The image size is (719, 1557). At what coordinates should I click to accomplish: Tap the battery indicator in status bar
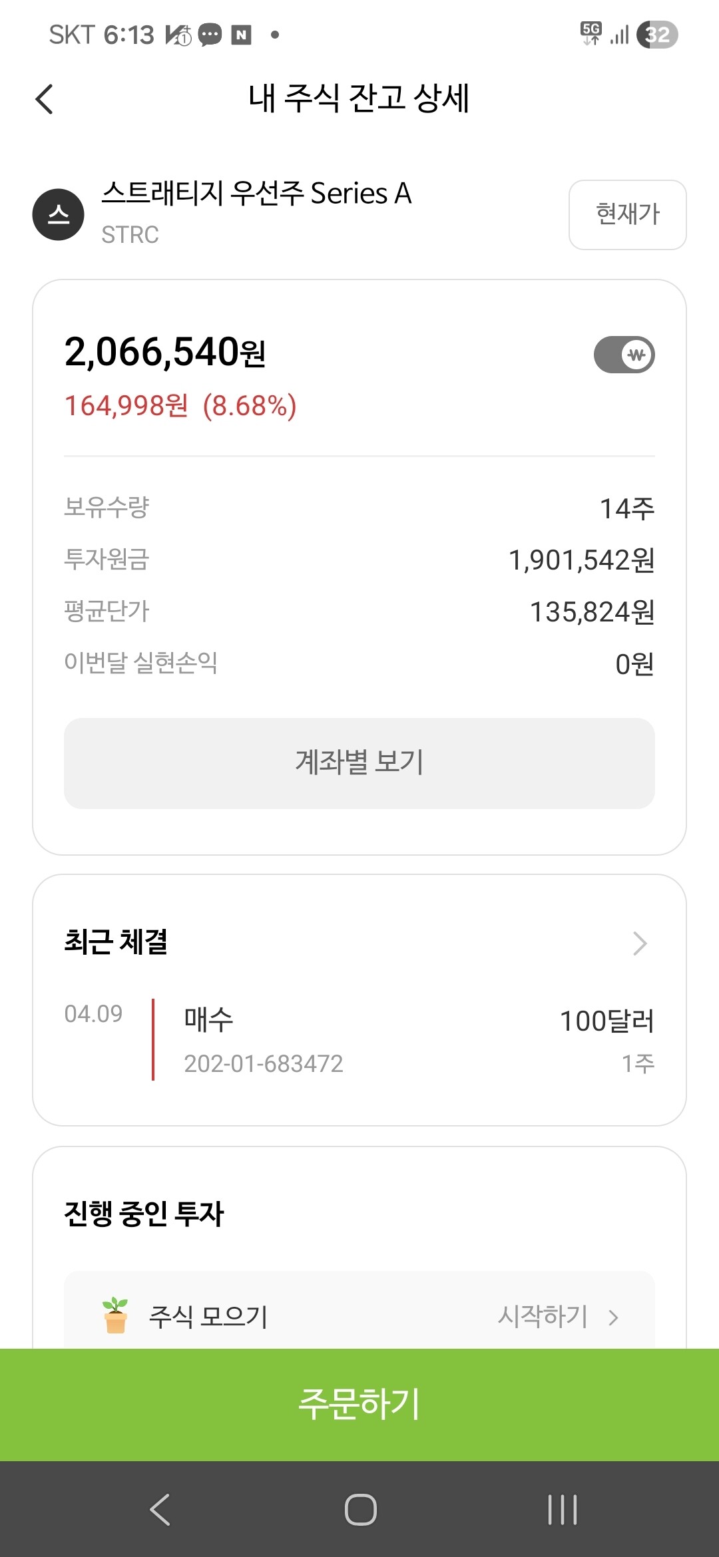click(657, 35)
